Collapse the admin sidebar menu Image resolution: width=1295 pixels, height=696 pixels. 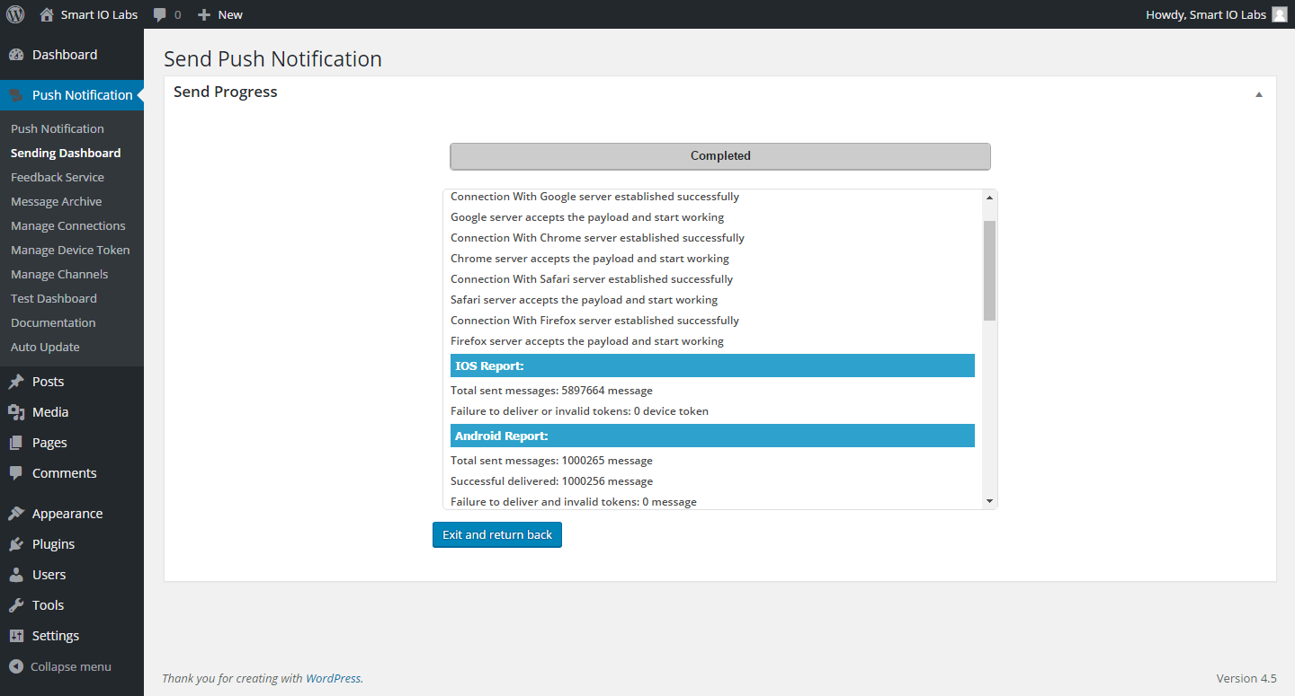pos(59,666)
